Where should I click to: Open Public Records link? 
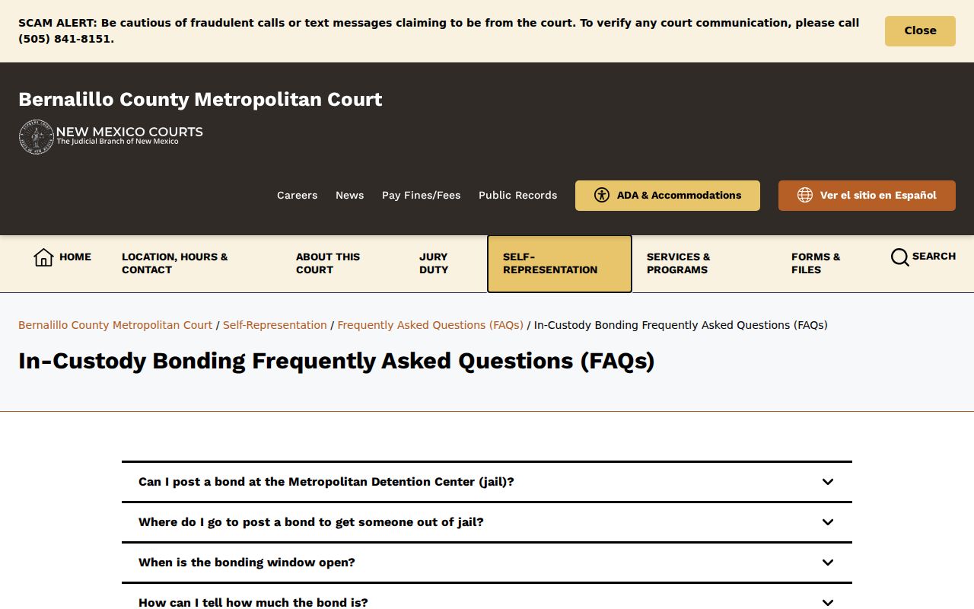[x=518, y=196]
